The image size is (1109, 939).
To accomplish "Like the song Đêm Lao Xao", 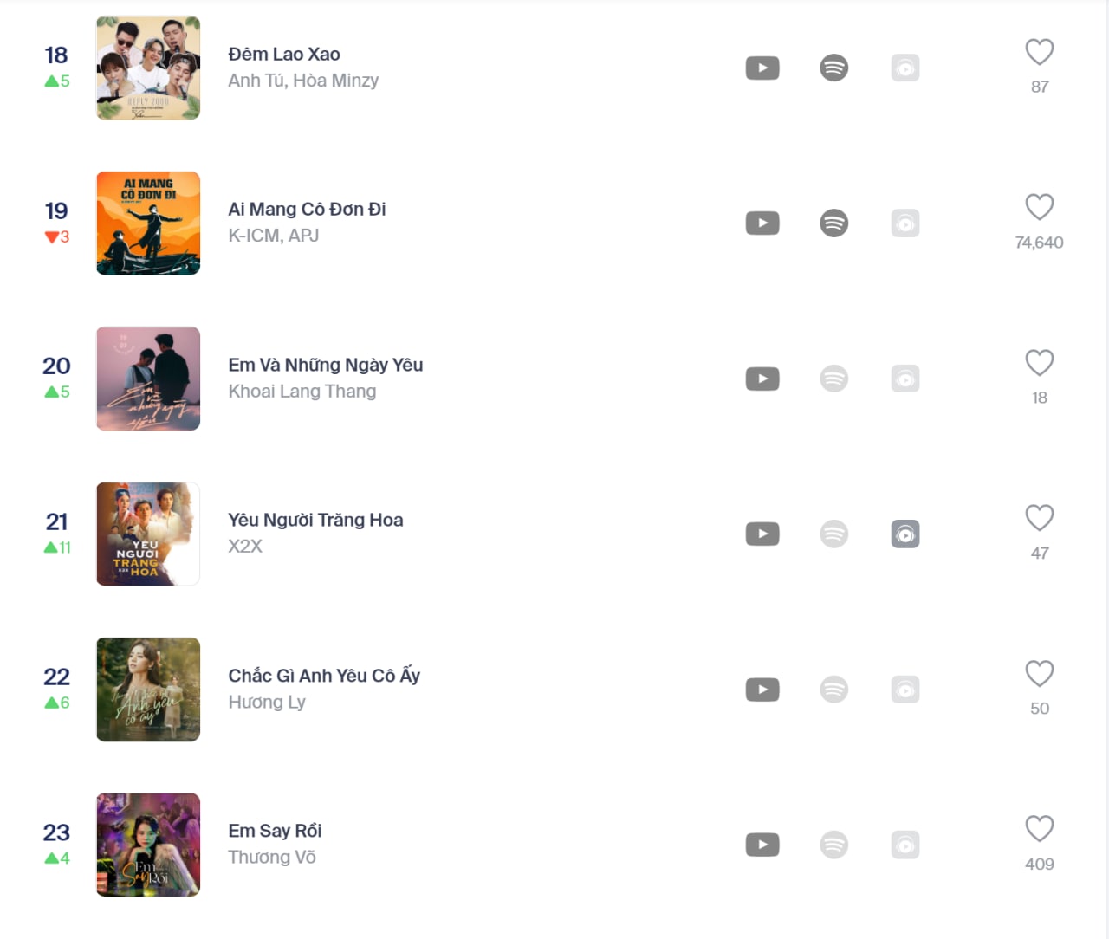I will point(1040,52).
